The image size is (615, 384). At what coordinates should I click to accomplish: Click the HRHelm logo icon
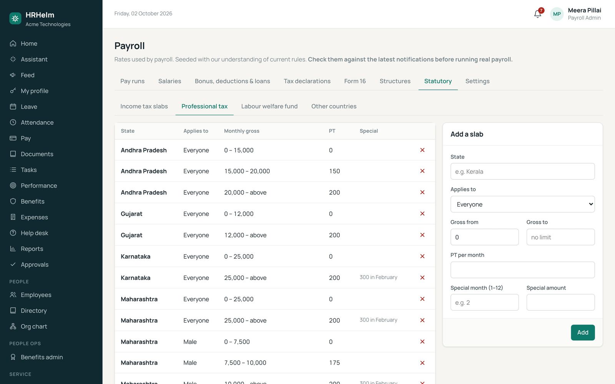pyautogui.click(x=15, y=18)
